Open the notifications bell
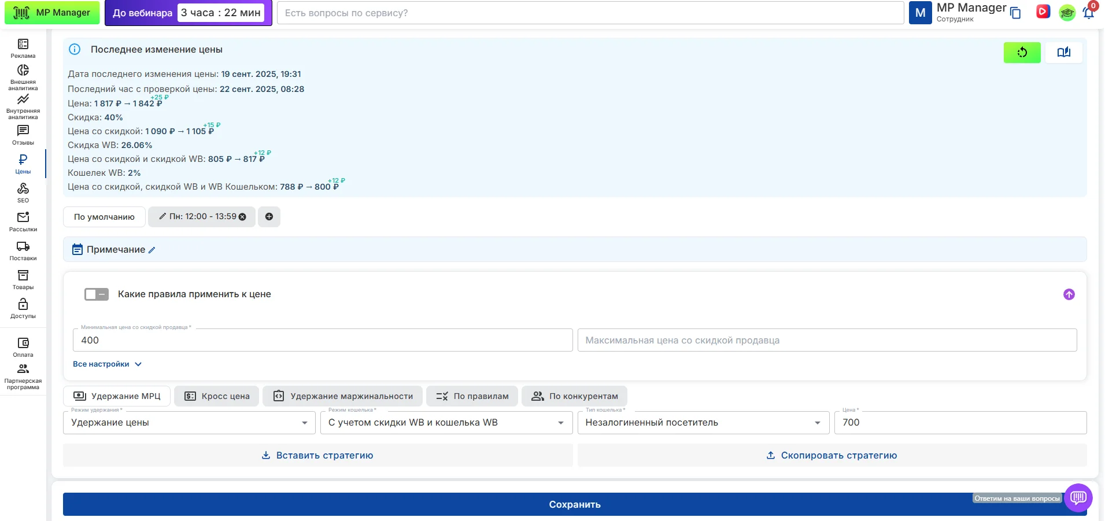 coord(1088,13)
